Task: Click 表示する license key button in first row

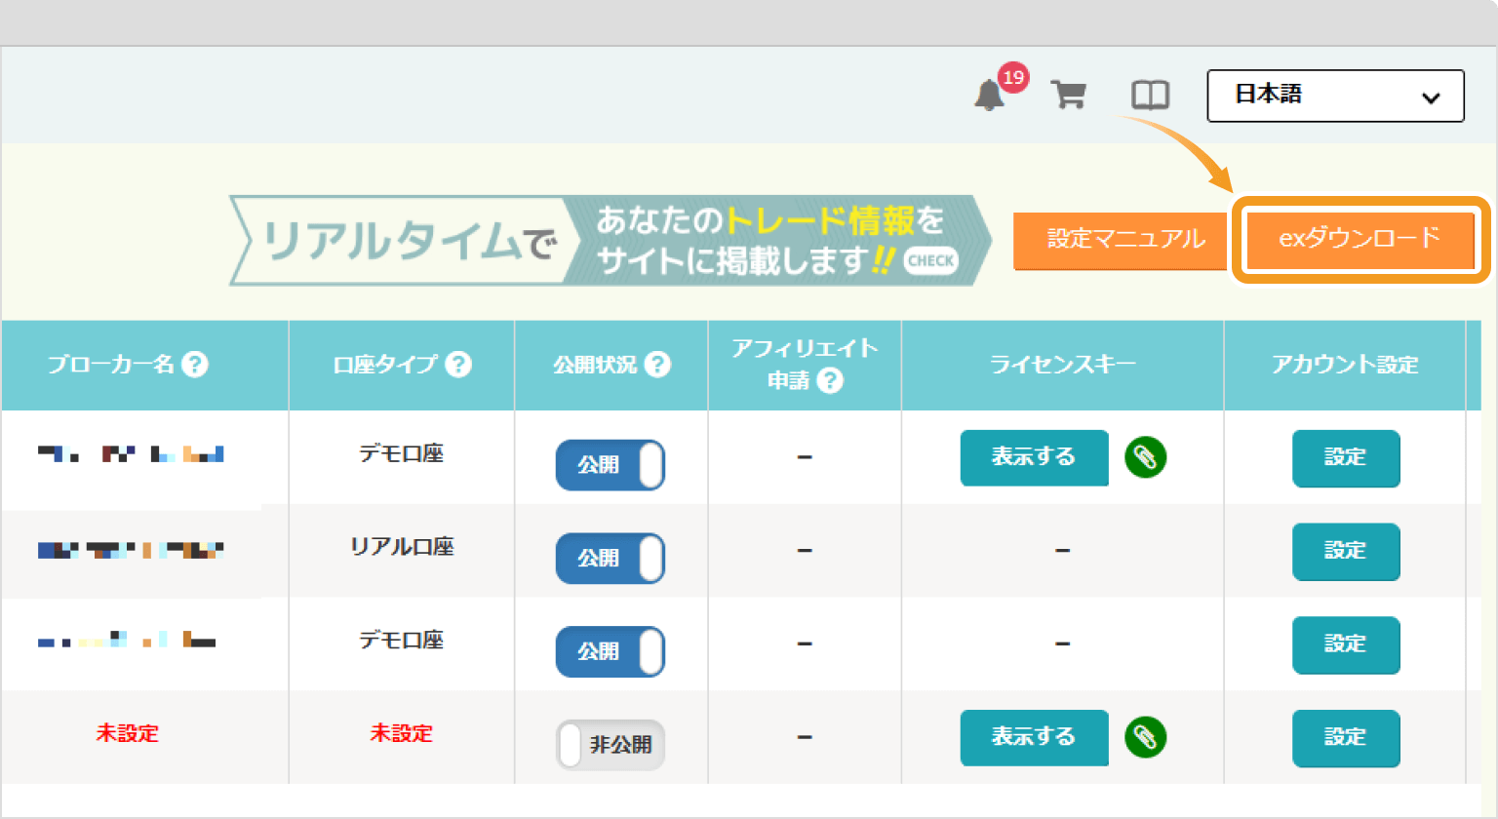Action: click(x=1034, y=457)
